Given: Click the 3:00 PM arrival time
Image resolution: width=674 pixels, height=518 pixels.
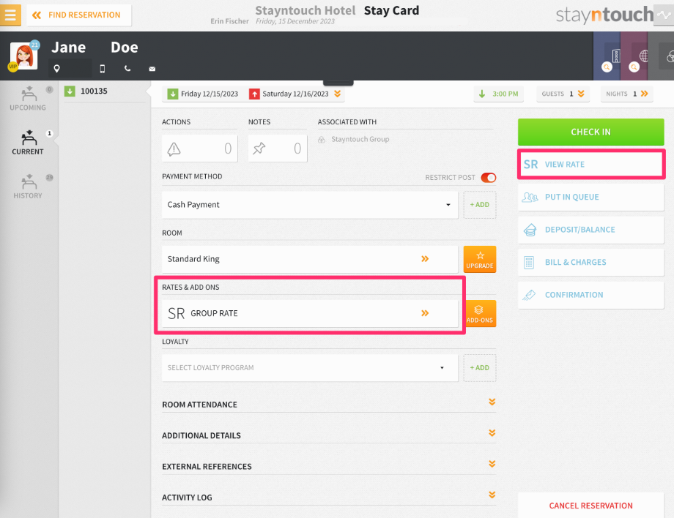Looking at the screenshot, I should tap(499, 94).
